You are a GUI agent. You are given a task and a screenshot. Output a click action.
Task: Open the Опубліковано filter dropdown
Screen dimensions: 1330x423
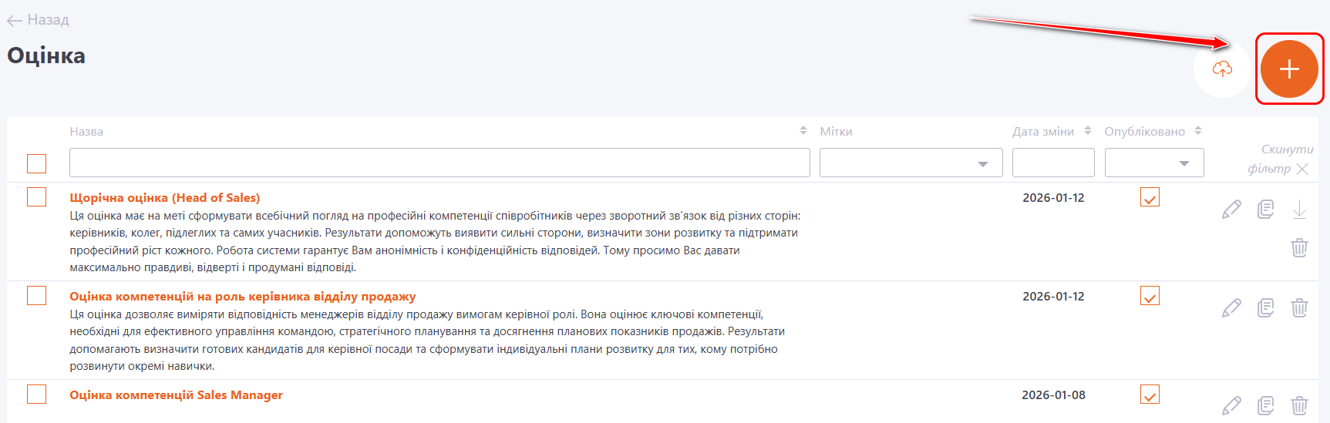click(1153, 163)
